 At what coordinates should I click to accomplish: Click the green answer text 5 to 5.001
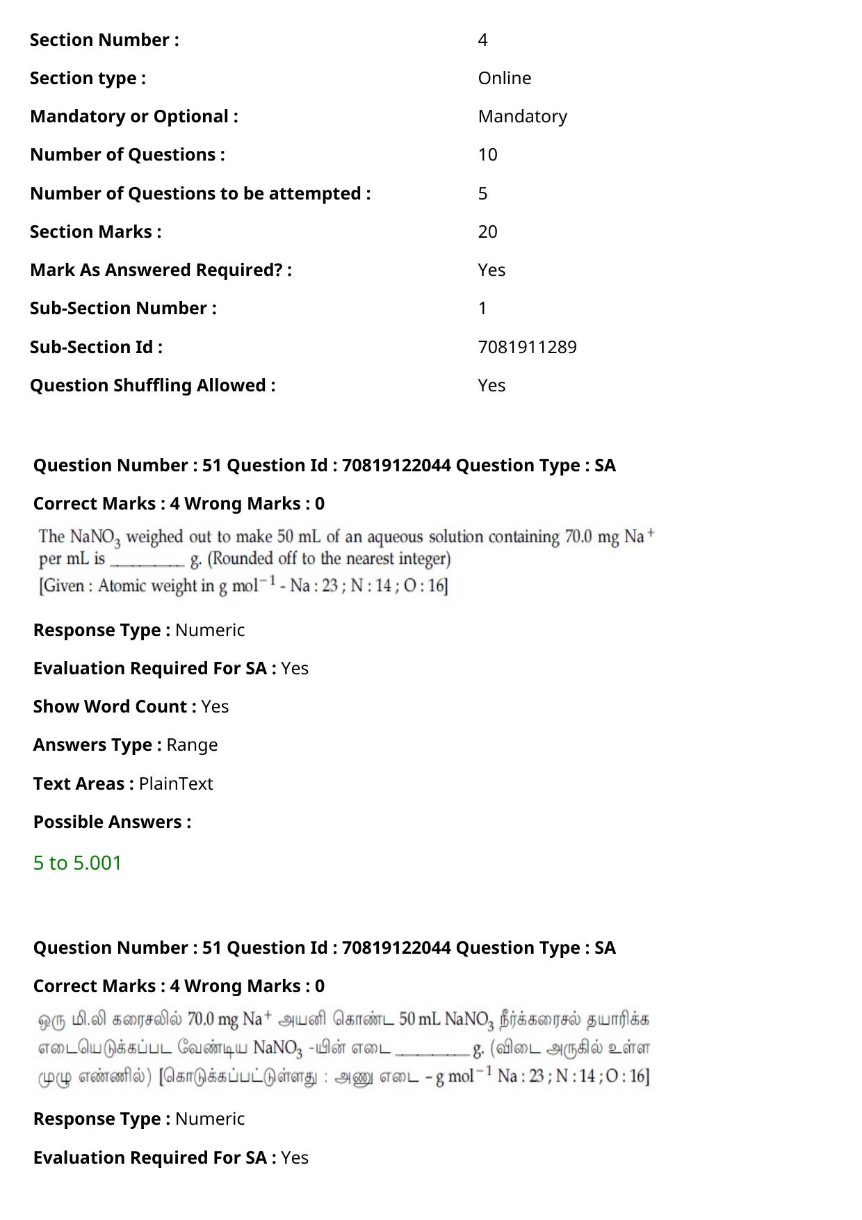77,863
